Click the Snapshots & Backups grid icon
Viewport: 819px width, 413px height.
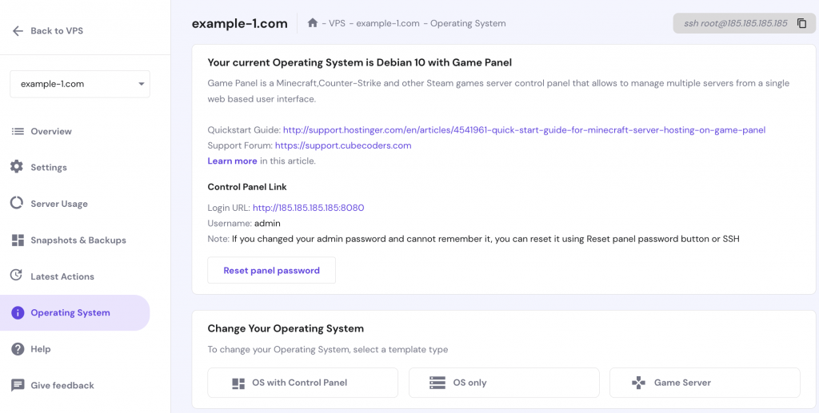pyautogui.click(x=17, y=240)
